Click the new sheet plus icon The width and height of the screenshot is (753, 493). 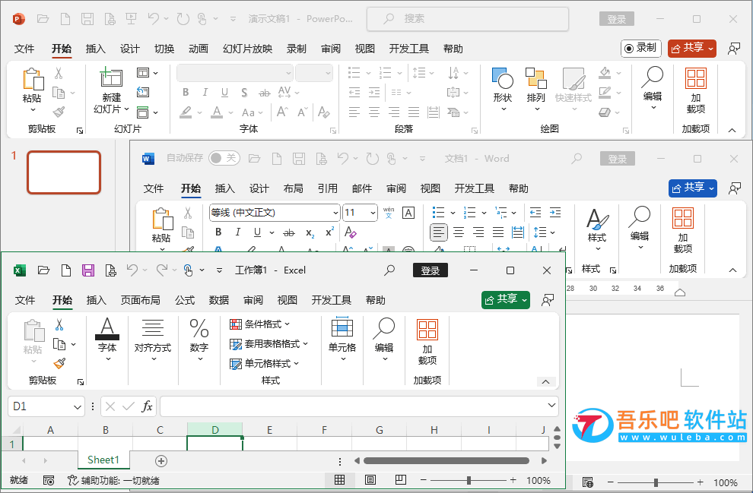[161, 461]
